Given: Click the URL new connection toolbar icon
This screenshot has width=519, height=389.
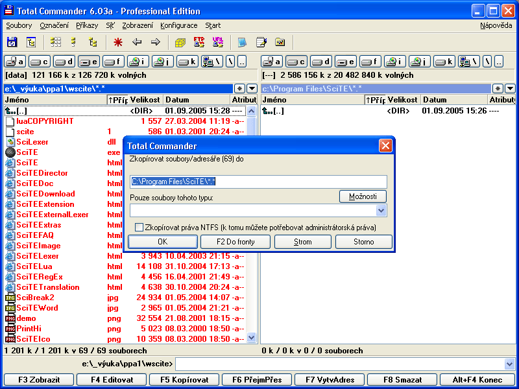Looking at the screenshot, I should 218,42.
